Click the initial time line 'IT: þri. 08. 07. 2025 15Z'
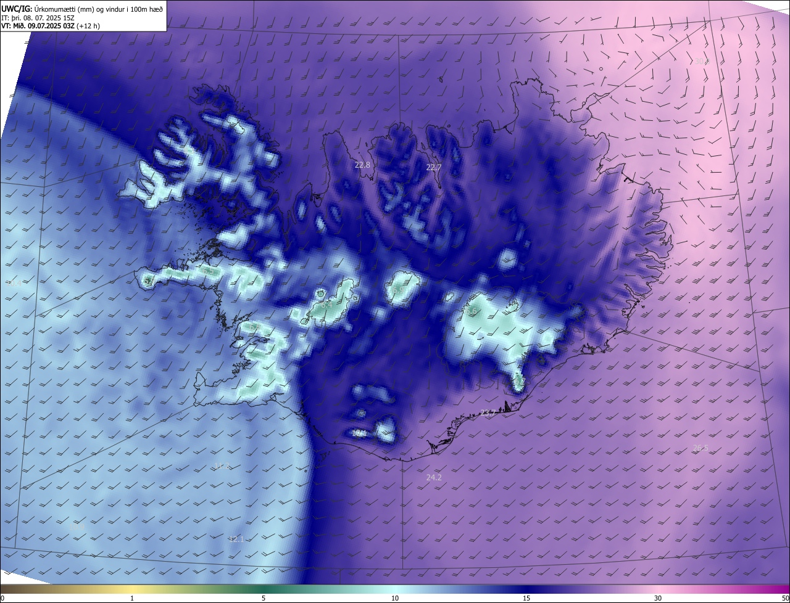The height and width of the screenshot is (603, 790). (x=38, y=18)
